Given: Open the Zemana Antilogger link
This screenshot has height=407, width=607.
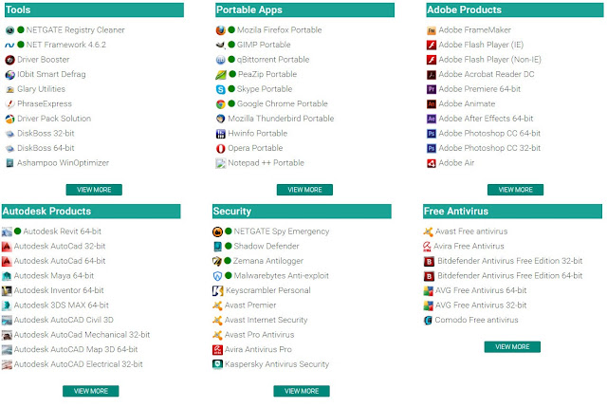Looking at the screenshot, I should coord(267,261).
